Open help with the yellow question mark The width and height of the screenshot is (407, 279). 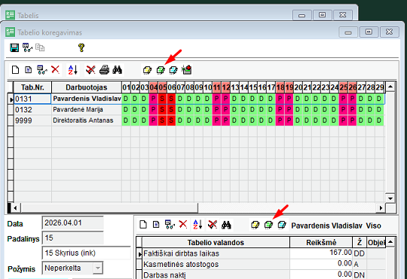pyautogui.click(x=81, y=48)
